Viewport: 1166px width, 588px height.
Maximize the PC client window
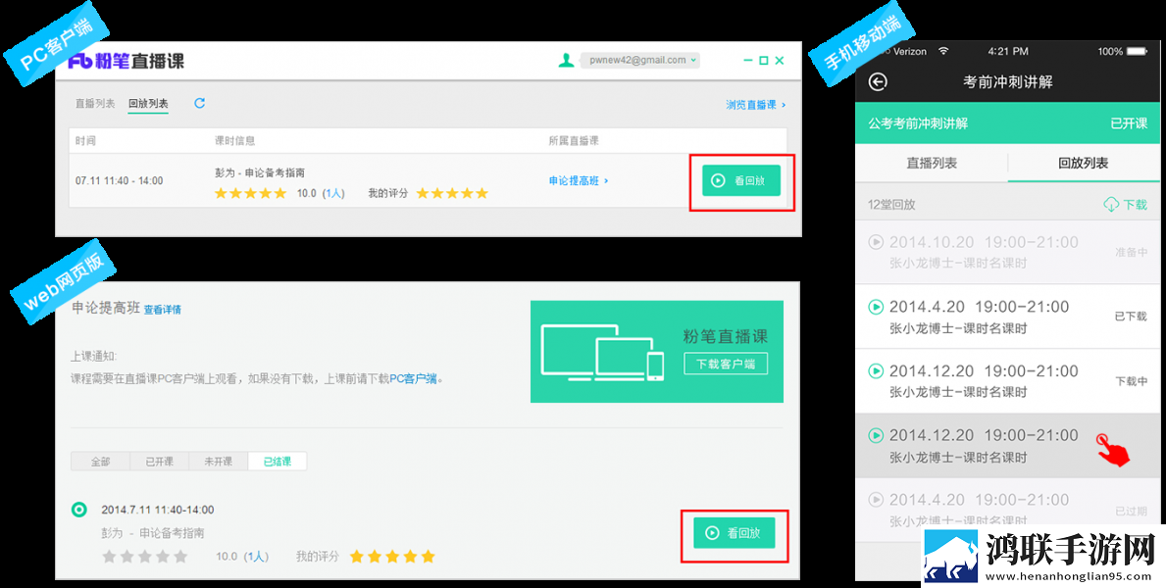tap(763, 61)
